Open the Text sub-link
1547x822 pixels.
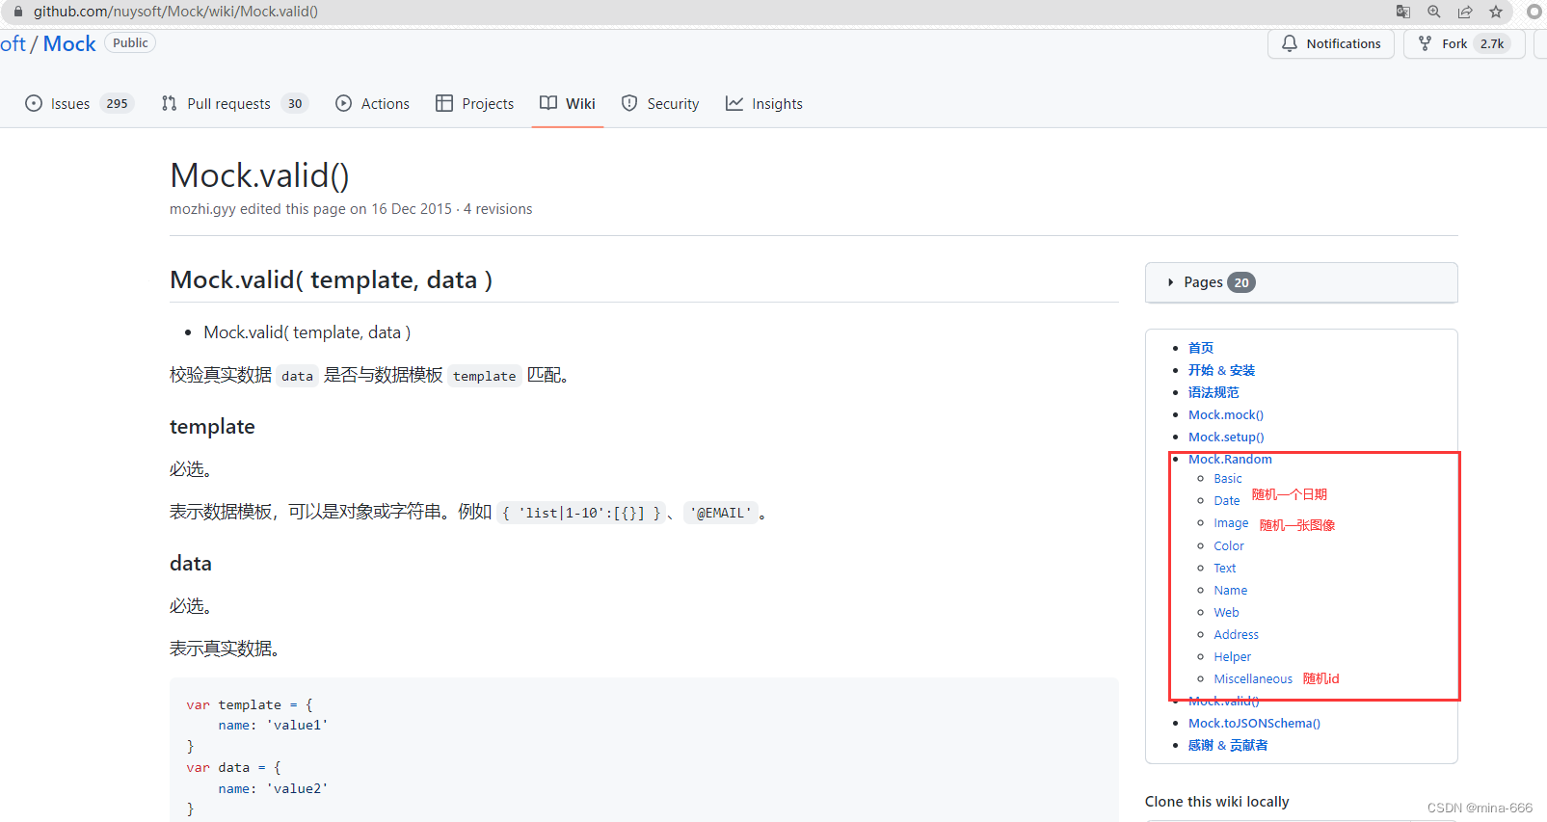[1225, 568]
